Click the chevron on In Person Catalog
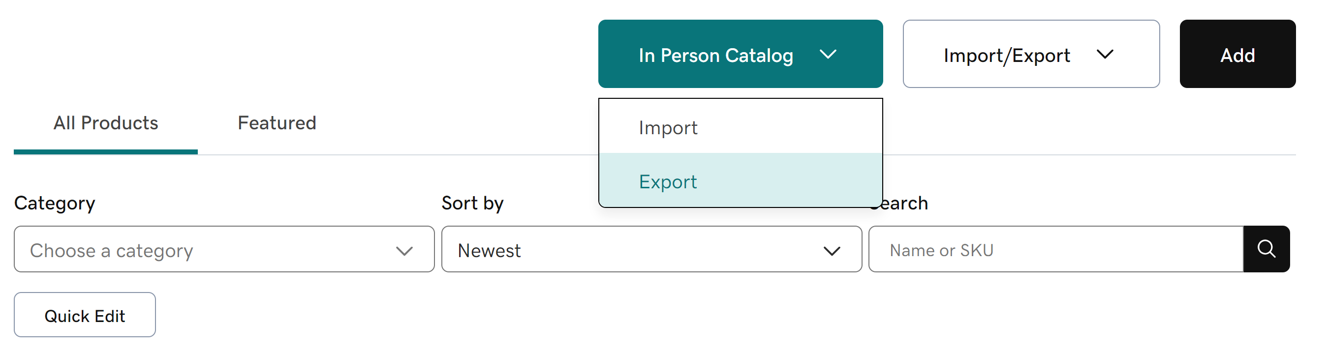Viewport: 1328px width, 352px height. click(828, 55)
